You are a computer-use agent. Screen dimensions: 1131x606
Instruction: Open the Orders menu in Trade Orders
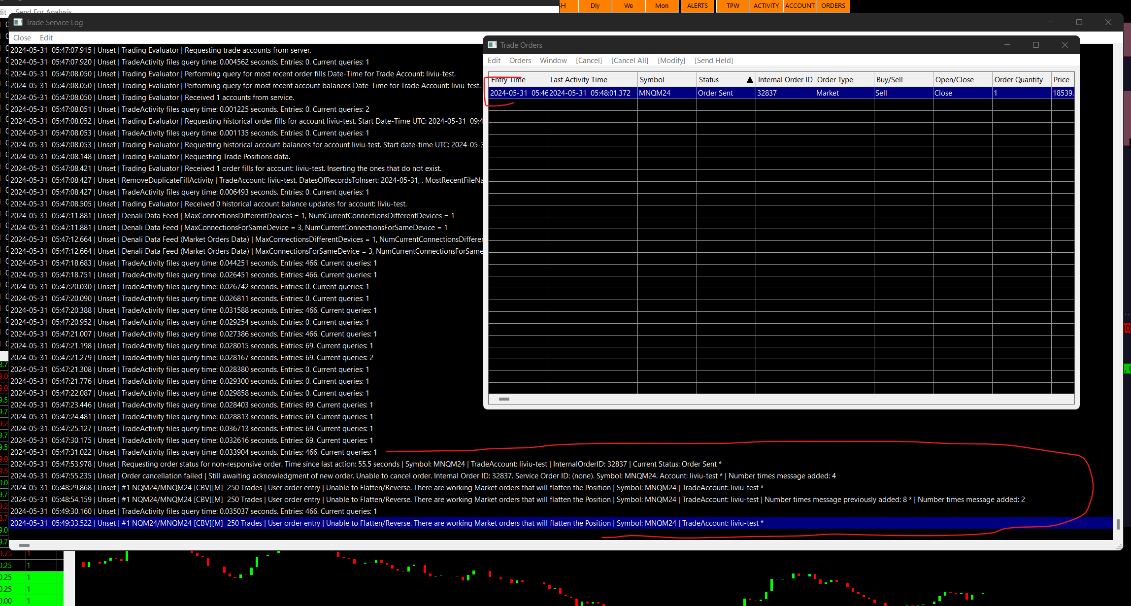click(x=520, y=60)
